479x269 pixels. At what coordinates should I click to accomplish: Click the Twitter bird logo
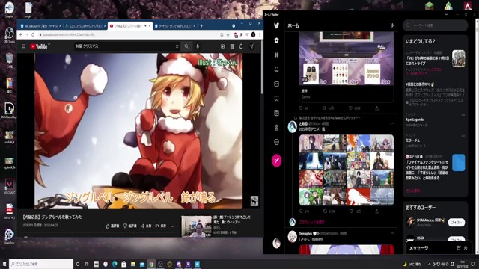(x=276, y=26)
